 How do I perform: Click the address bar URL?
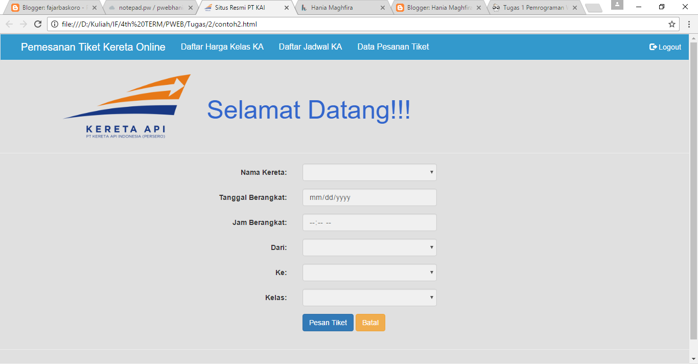click(159, 24)
